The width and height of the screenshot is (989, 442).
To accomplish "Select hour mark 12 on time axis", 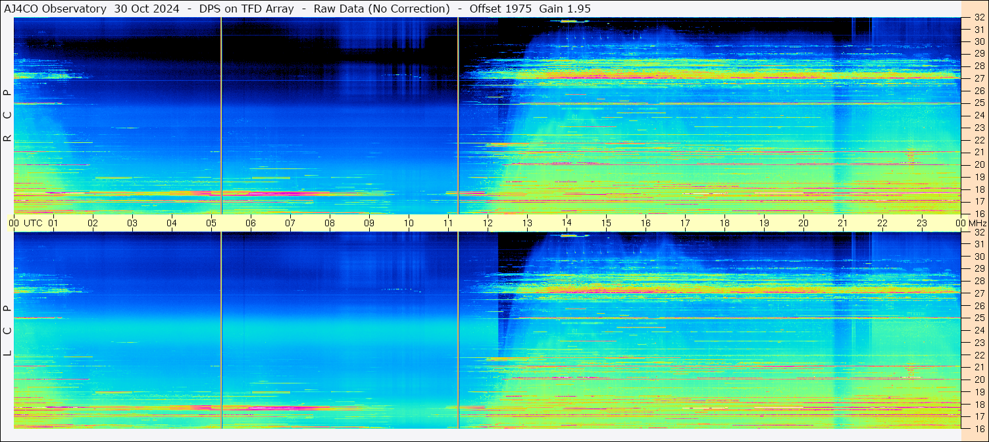I will click(488, 223).
